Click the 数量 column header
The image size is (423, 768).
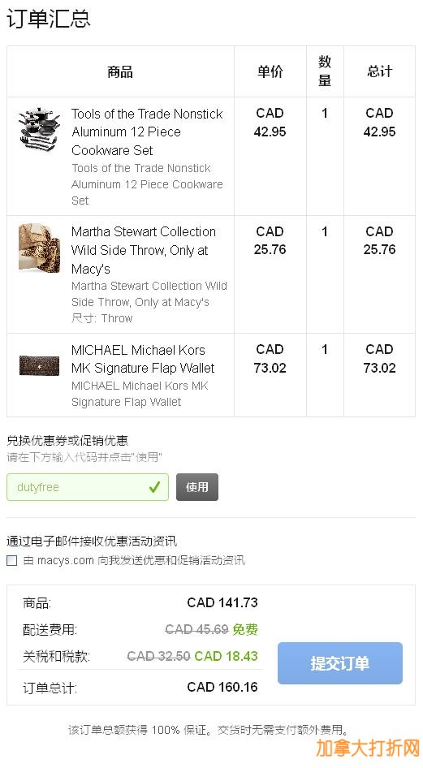click(325, 71)
